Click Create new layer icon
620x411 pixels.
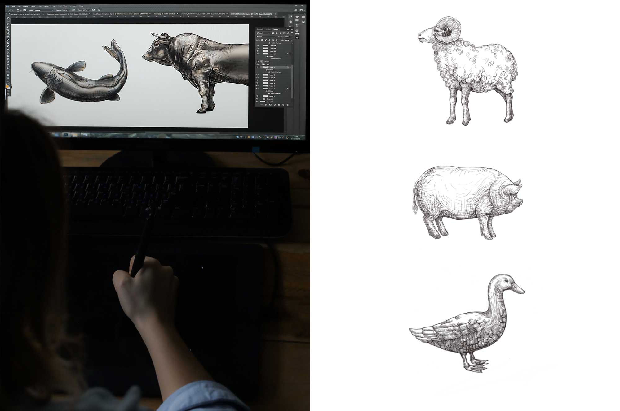(x=283, y=105)
